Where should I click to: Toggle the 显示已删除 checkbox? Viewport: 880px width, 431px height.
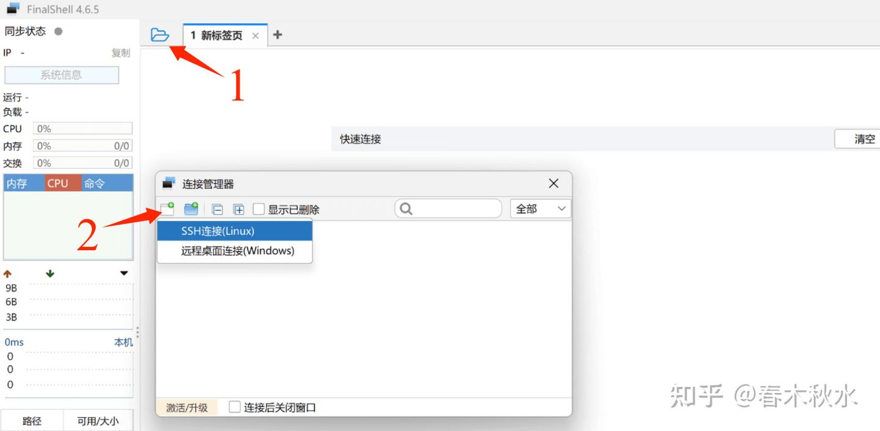point(259,209)
